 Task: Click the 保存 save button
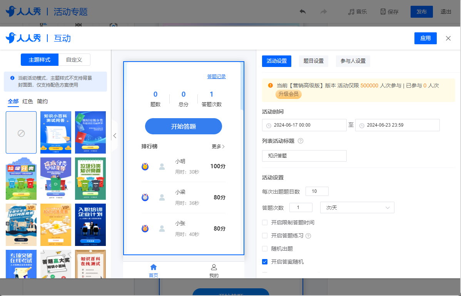pyautogui.click(x=389, y=12)
